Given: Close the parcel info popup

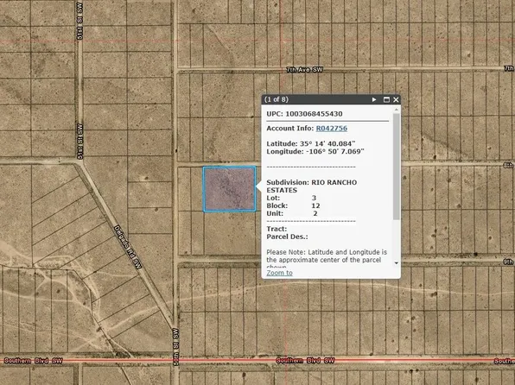Looking at the screenshot, I should click(396, 99).
